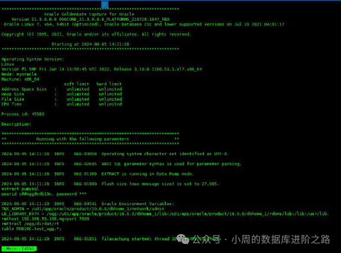Click the OGG-03541 message code
Image resolution: width=341 pixels, height=253 pixels.
coord(85,203)
